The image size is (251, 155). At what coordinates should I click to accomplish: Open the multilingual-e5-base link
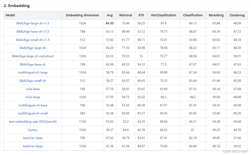[x=33, y=105]
